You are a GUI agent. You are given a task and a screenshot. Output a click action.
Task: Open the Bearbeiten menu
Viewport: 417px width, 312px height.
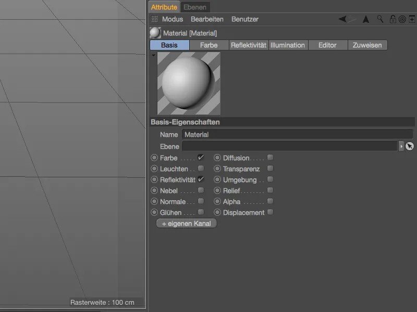207,19
